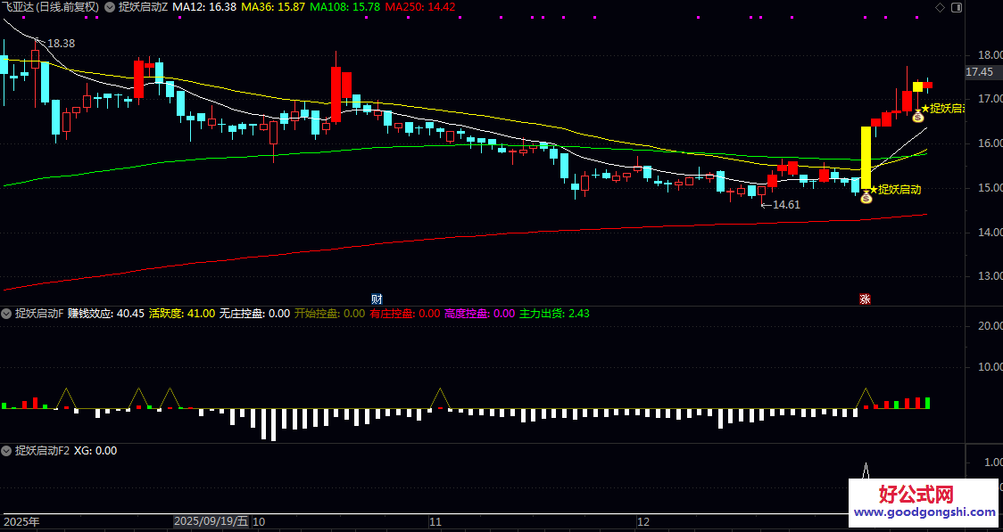Click the 财 financial event marker
The width and height of the screenshot is (1003, 532).
tap(377, 299)
